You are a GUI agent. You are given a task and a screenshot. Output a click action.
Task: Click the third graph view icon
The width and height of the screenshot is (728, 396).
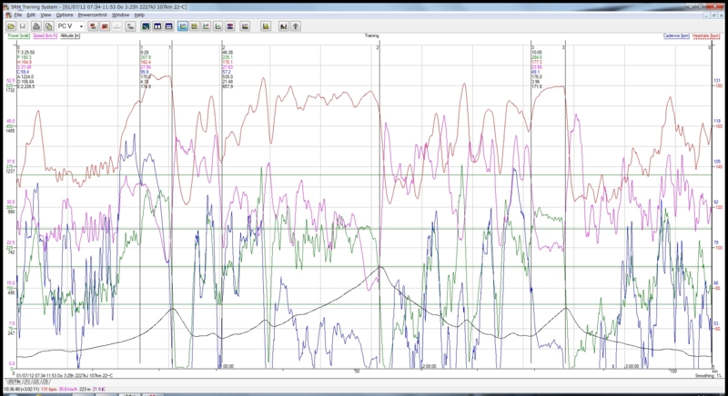207,26
